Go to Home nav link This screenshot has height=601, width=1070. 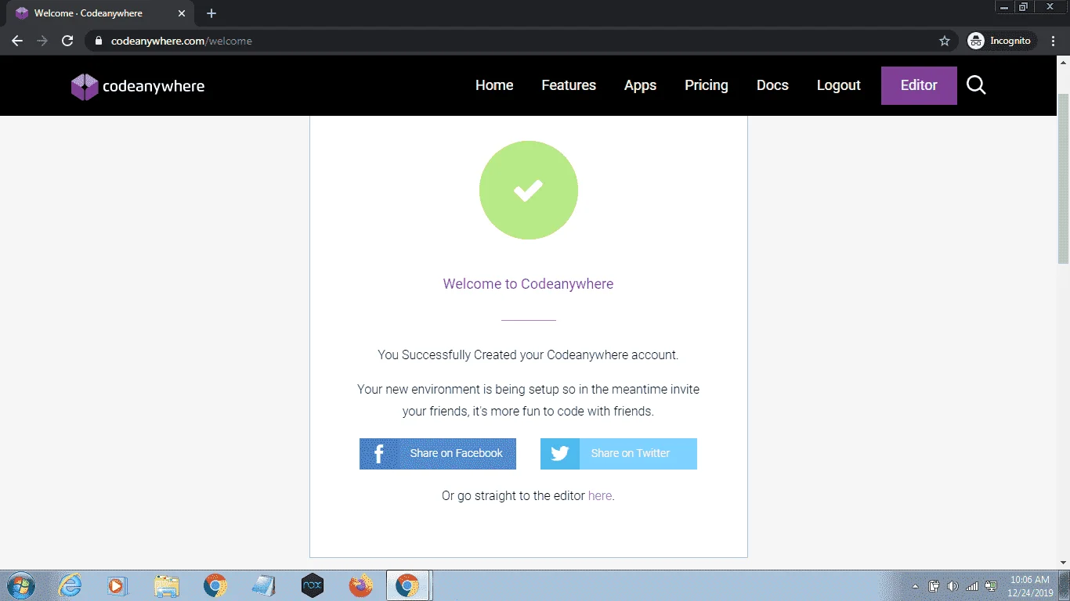tap(494, 85)
